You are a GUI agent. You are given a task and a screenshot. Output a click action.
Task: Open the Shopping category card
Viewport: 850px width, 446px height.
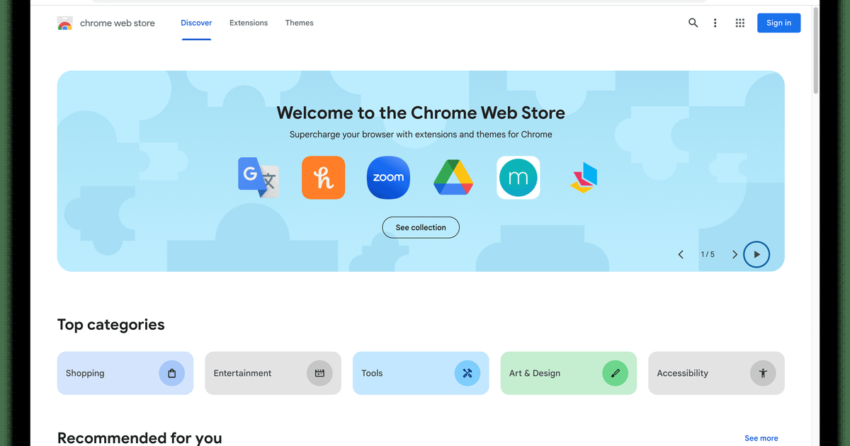pos(125,373)
